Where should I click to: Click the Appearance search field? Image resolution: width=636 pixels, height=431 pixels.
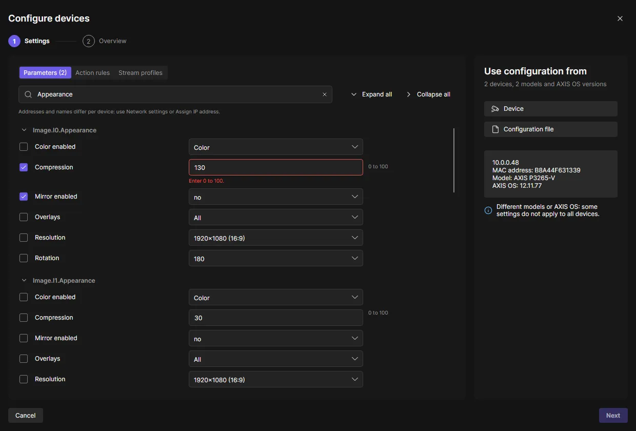pyautogui.click(x=175, y=94)
